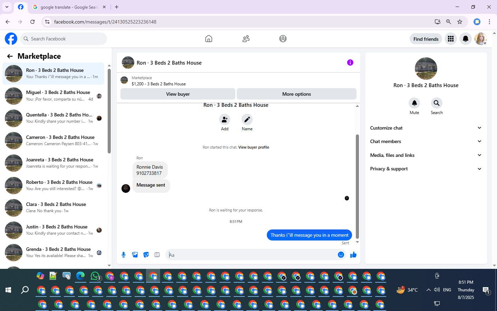This screenshot has height=311, width=497.
Task: Choose a sticker icon
Action: point(146,255)
